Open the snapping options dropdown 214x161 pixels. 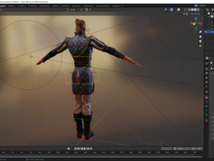click(x=91, y=10)
